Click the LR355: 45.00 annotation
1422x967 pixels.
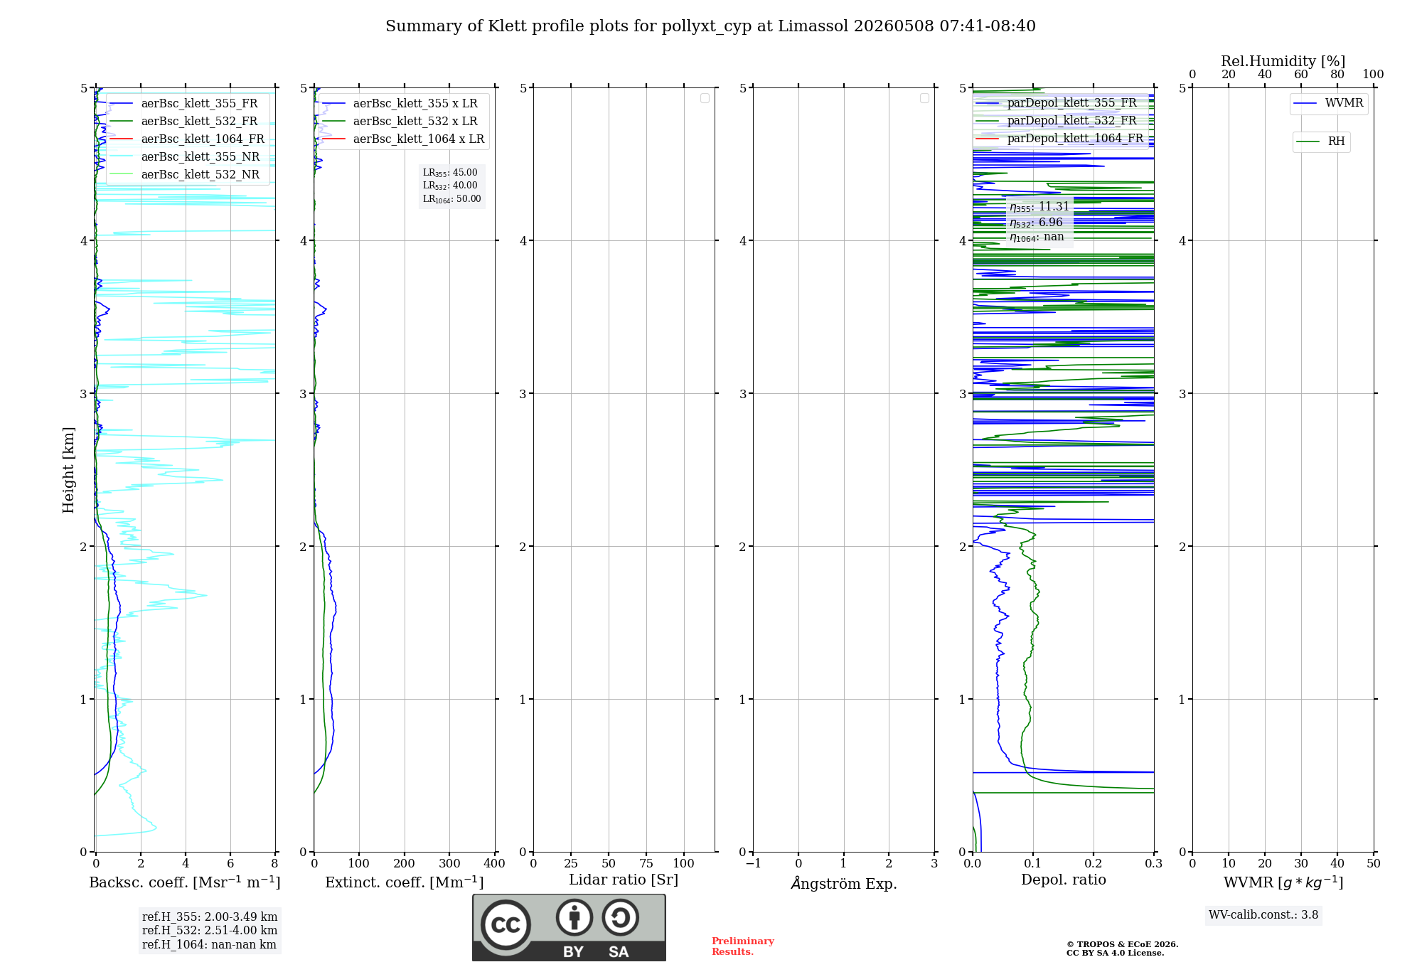[x=450, y=173]
